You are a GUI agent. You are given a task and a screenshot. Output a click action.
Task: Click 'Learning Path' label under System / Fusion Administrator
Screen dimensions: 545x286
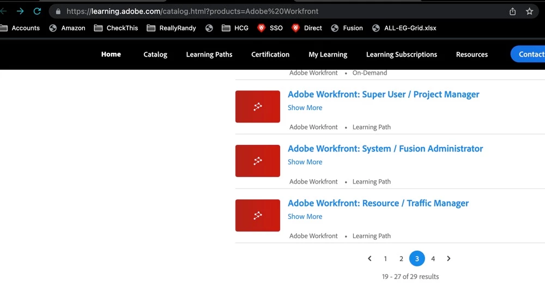point(372,182)
